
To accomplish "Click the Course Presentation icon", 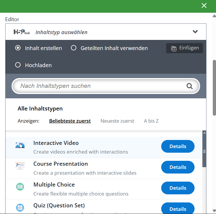I will (20, 166).
